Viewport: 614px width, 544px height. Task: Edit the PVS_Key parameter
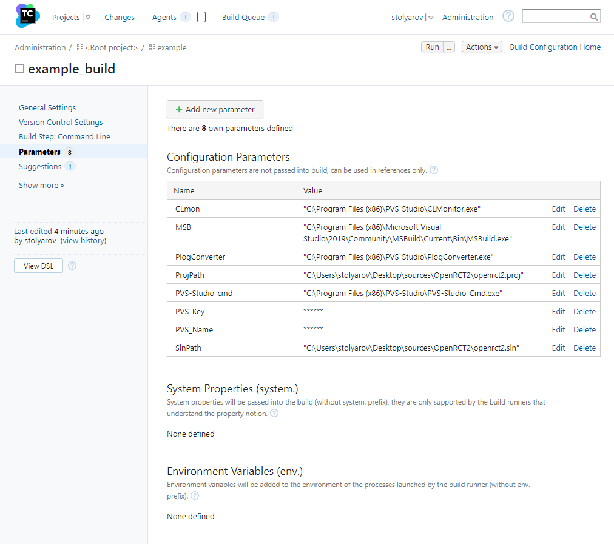(558, 312)
